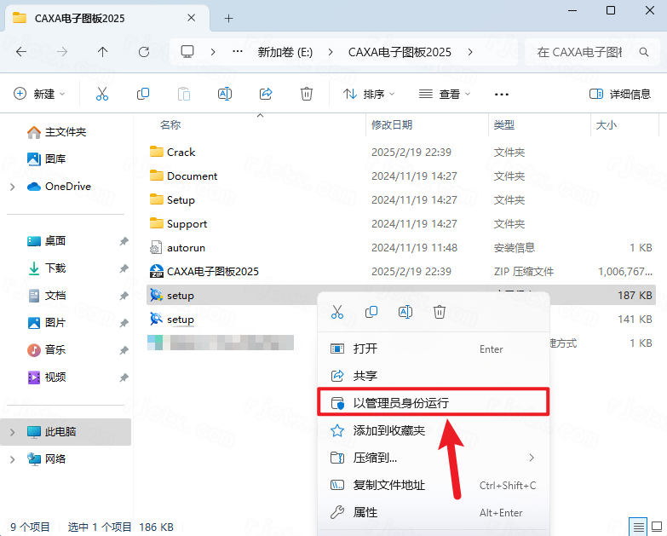The height and width of the screenshot is (536, 667).
Task: Open the 排序 sort dropdown
Action: (x=365, y=94)
